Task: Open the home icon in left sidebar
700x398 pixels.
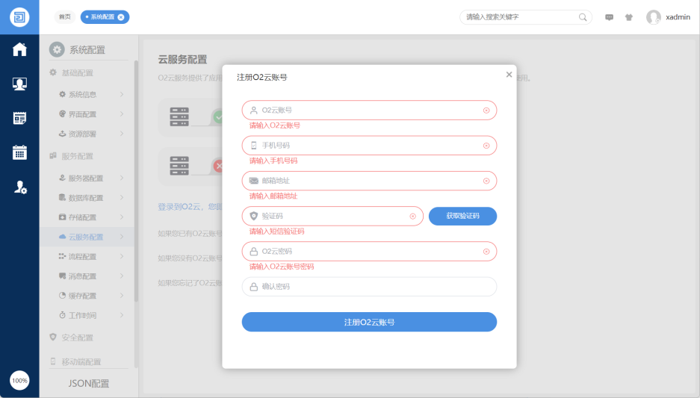Action: tap(19, 49)
